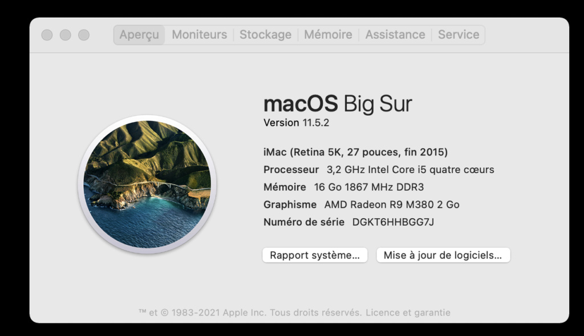Open the Moniteurs tab
This screenshot has height=336, width=584.
(x=199, y=35)
